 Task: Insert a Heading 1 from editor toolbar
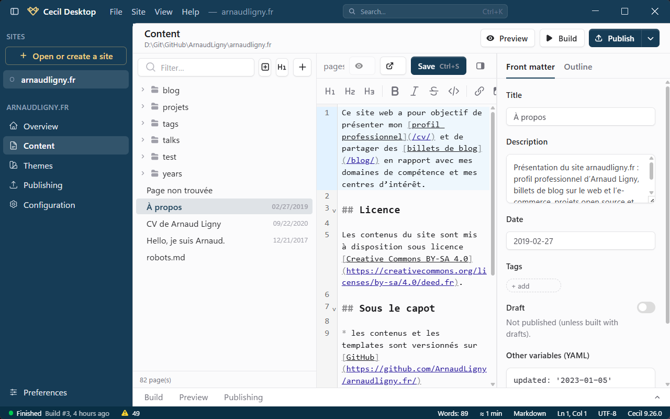pos(330,91)
